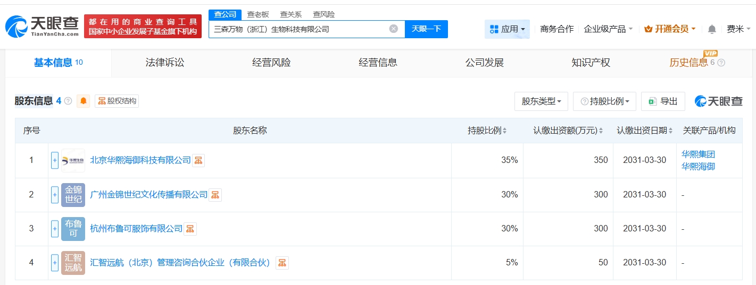Screen dimensions: 756x285
Task: Click the 天眼一下 search button
Action: point(426,29)
